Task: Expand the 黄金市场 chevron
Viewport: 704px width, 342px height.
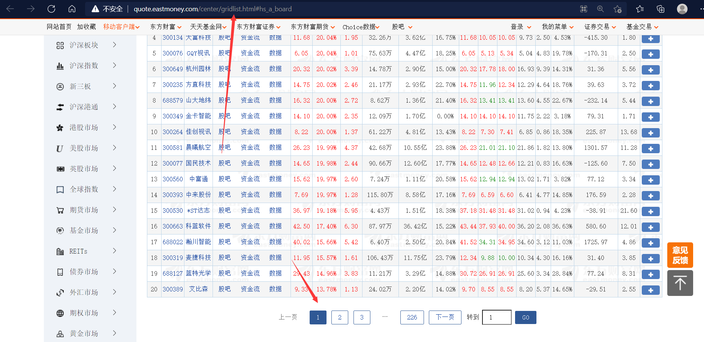Action: click(x=115, y=333)
